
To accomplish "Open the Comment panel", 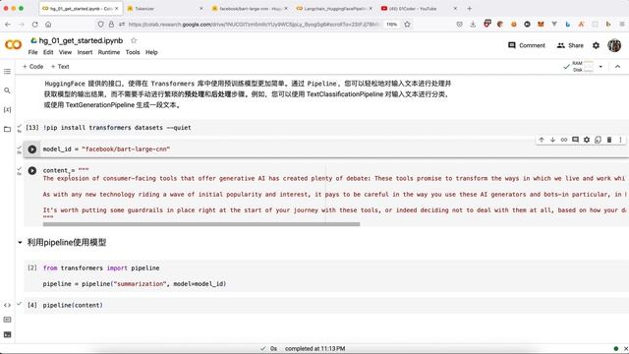I will [527, 45].
